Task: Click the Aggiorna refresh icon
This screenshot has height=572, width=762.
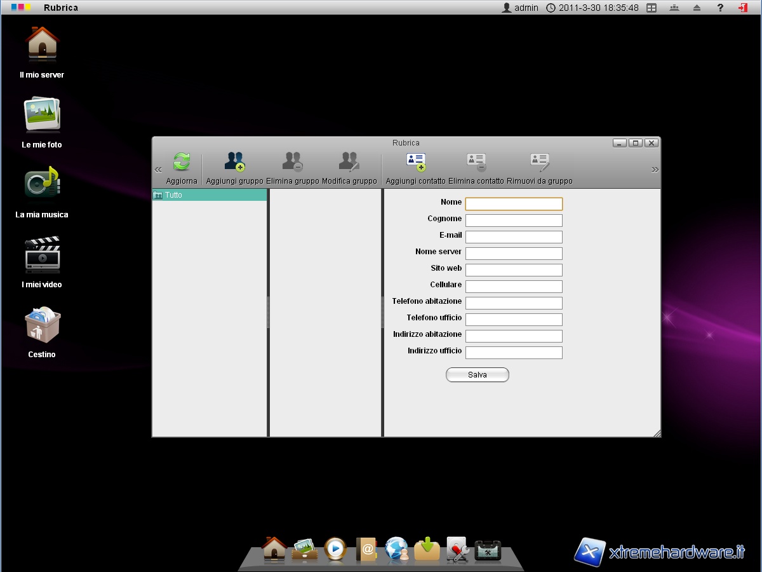Action: (182, 163)
